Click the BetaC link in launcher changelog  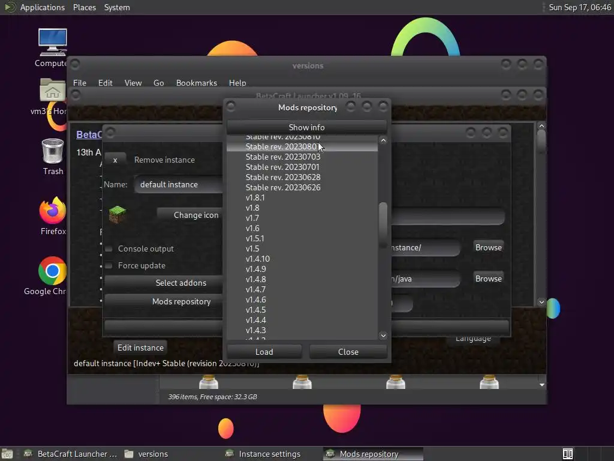click(89, 134)
